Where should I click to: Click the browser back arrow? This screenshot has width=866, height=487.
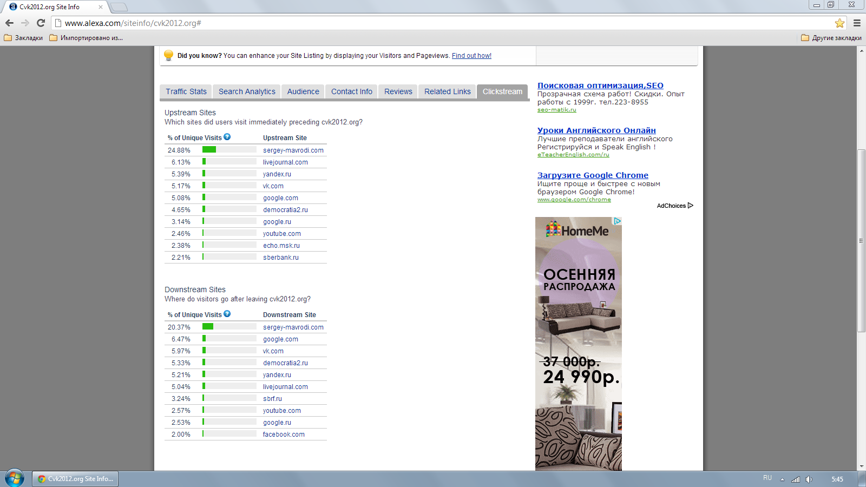[x=9, y=23]
